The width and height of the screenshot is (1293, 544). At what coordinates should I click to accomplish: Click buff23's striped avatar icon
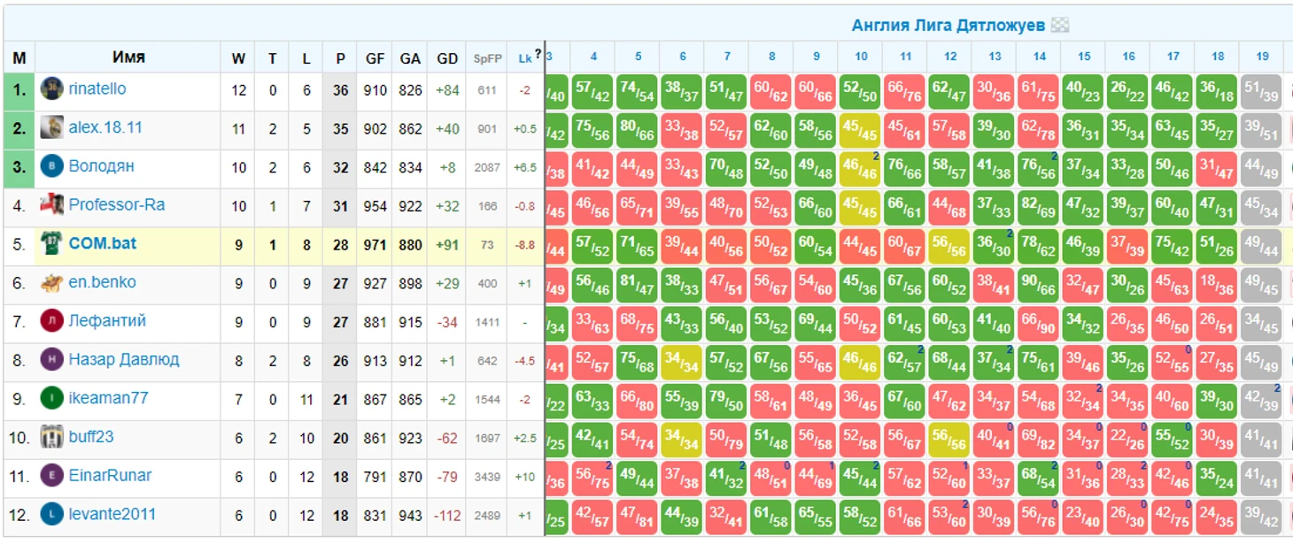click(x=51, y=437)
